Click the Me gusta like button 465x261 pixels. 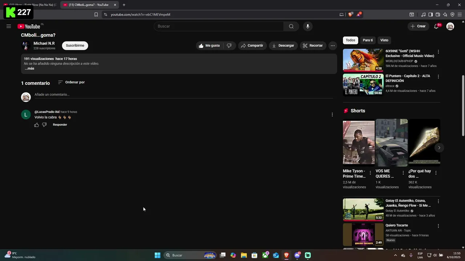click(x=209, y=45)
